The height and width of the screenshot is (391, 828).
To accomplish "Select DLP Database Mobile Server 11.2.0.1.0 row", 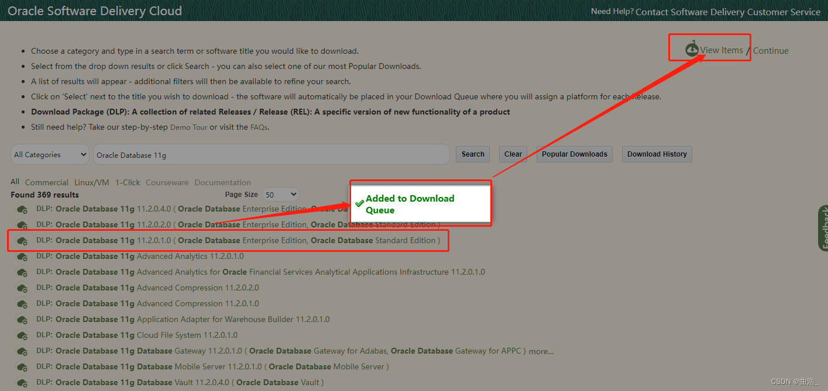I will (212, 366).
